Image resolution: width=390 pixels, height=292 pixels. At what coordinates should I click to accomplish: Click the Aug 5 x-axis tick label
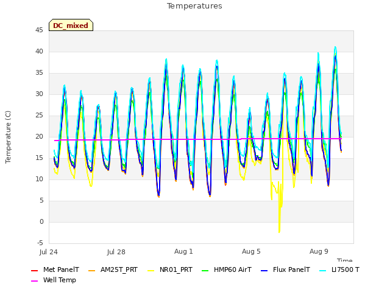(x=251, y=251)
